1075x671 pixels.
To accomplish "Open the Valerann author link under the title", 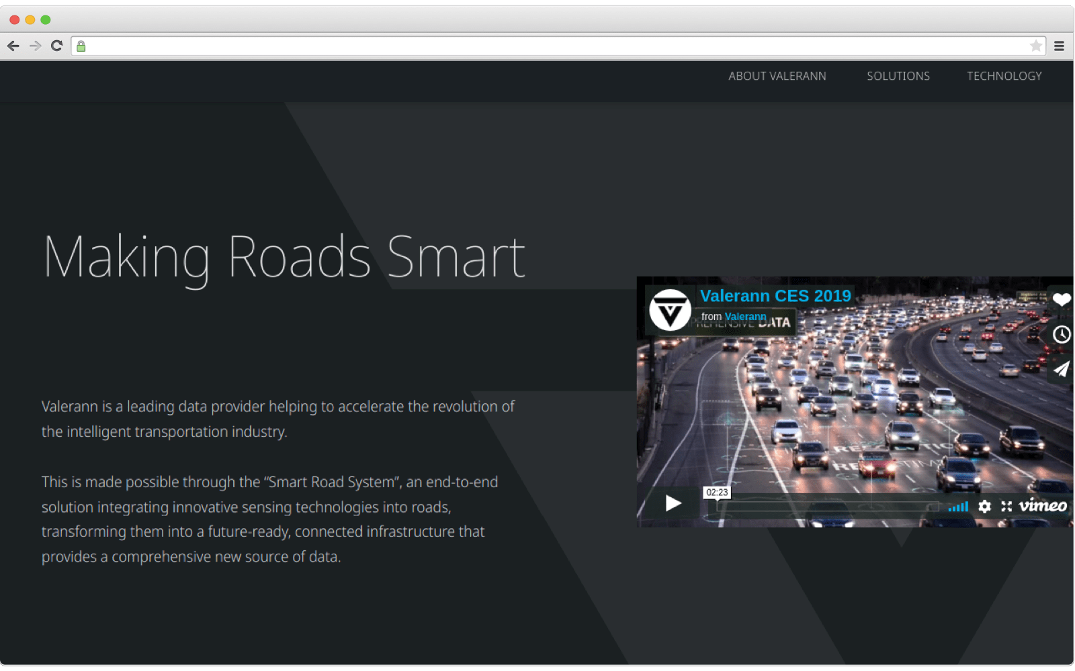I will click(x=745, y=317).
